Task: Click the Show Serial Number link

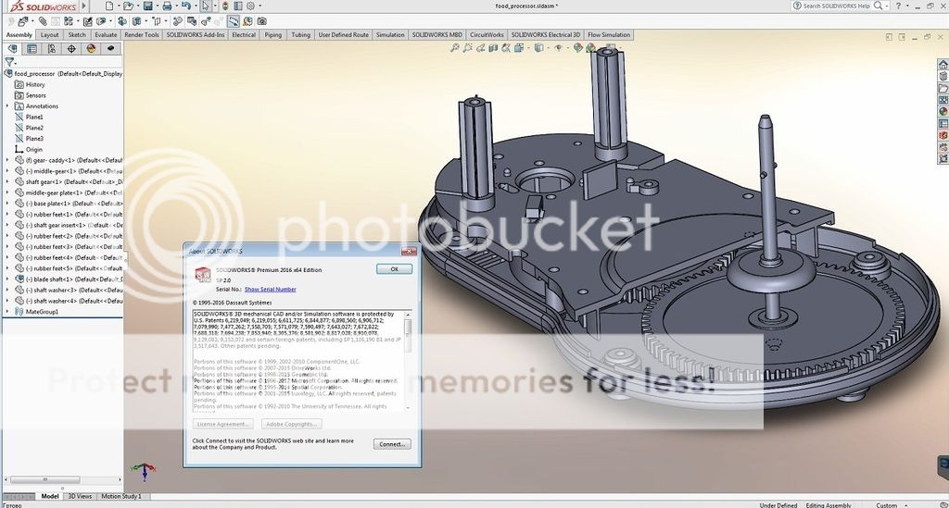Action: [x=270, y=290]
